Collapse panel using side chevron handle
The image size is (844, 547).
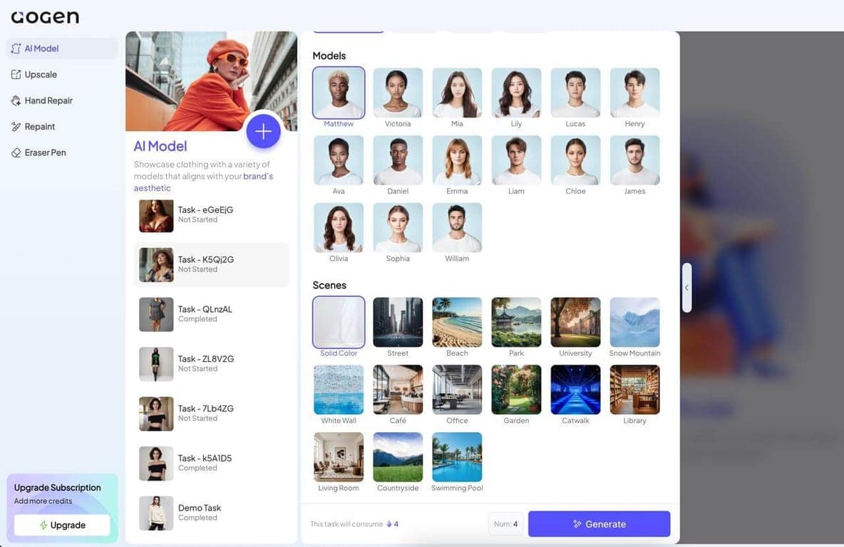[x=686, y=288]
